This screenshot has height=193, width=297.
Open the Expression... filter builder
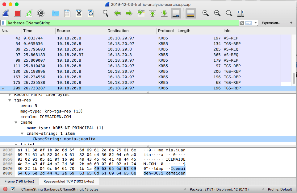pyautogui.click(x=271, y=23)
